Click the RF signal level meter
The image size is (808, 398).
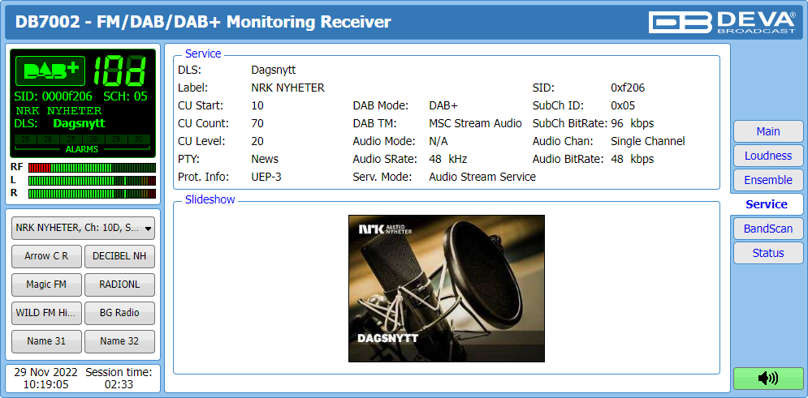tap(91, 168)
